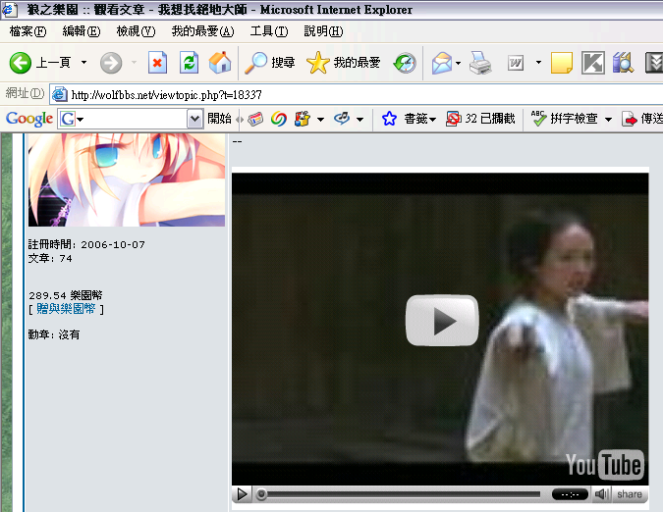Click the YouTube logo on video
The height and width of the screenshot is (512, 663).
click(605, 464)
